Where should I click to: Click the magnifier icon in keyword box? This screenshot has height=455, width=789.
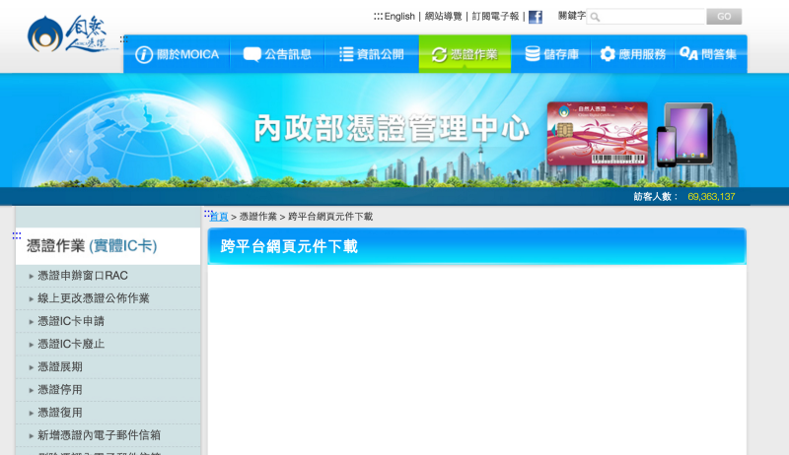click(595, 17)
